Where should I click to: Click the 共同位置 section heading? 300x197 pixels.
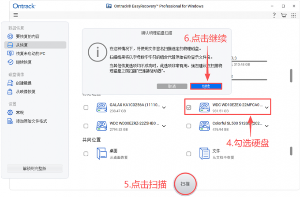tap(91, 140)
